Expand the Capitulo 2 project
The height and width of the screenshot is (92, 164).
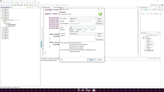[1, 28]
